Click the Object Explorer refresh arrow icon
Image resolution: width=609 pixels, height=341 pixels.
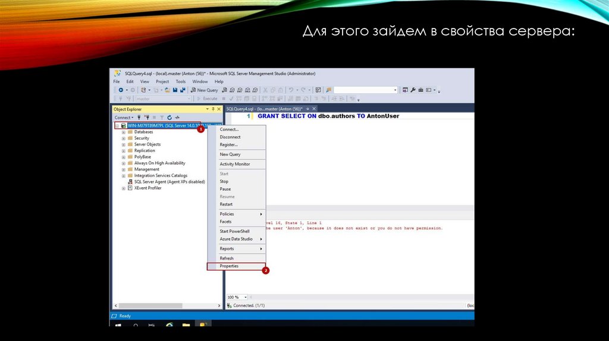coord(169,117)
